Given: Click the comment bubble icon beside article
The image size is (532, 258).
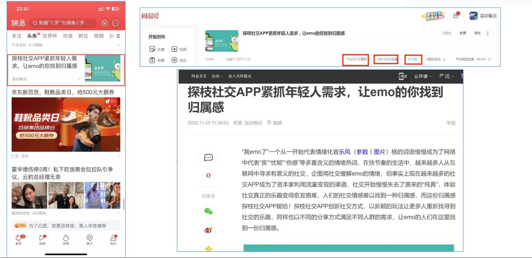Looking at the screenshot, I should point(208,158).
